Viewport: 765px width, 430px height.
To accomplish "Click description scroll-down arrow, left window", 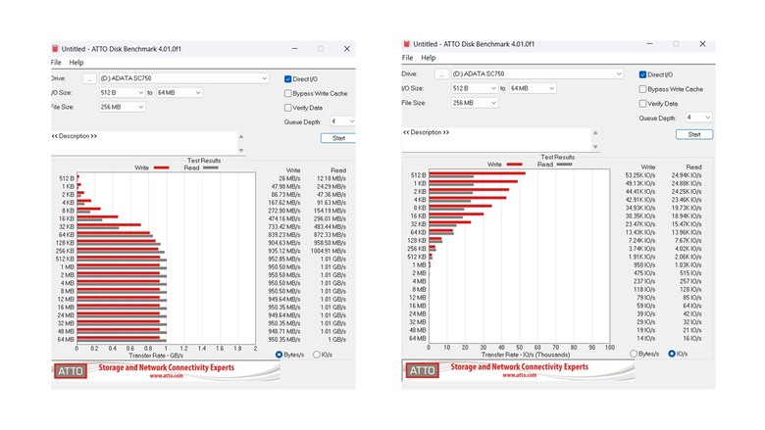I will pos(241,151).
